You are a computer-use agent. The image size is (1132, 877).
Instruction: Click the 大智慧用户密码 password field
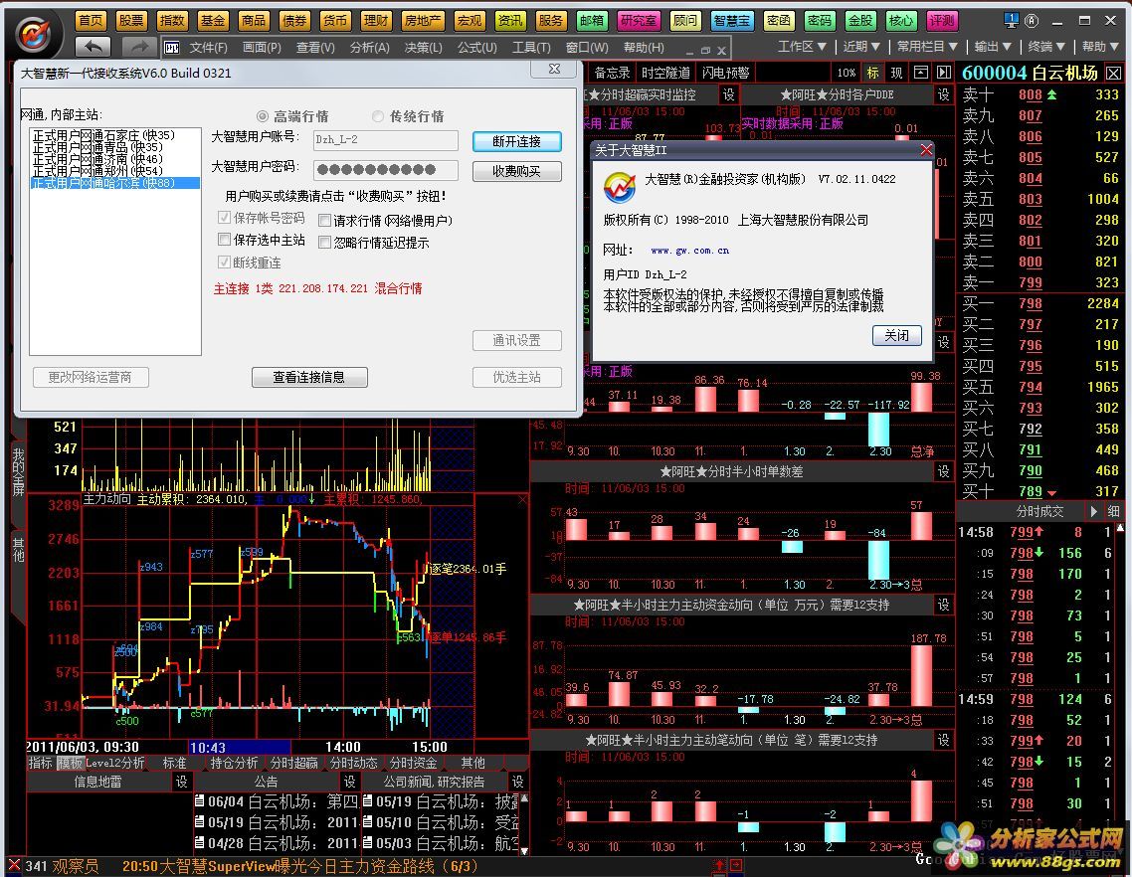click(x=386, y=170)
